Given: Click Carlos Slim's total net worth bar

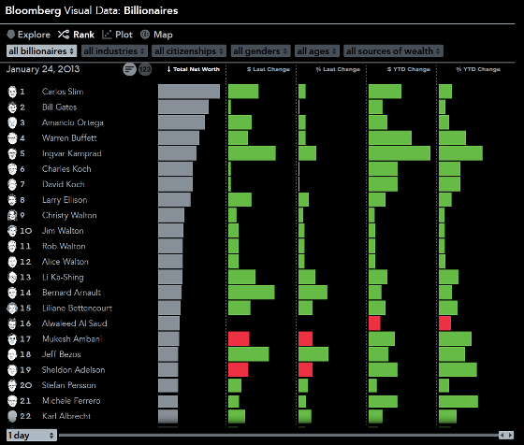Looking at the screenshot, I should (x=189, y=92).
